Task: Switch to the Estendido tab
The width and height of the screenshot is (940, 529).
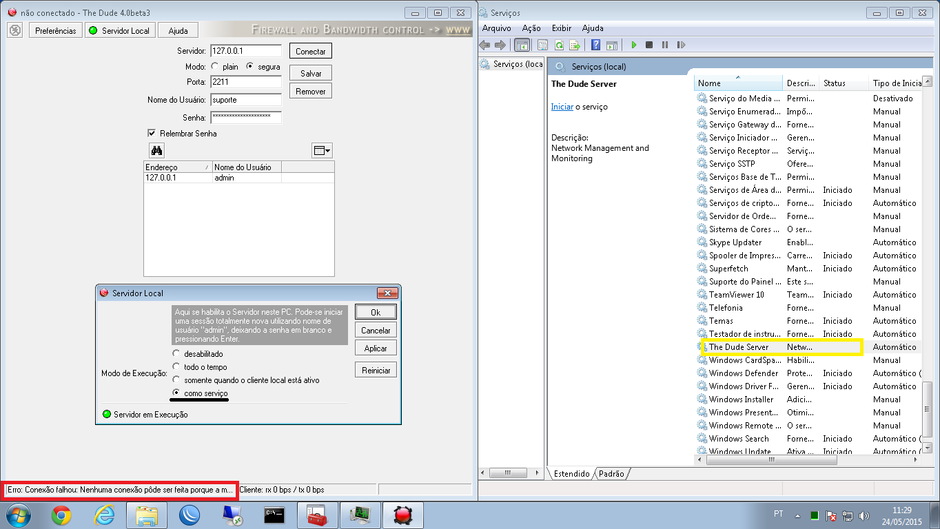Action: (571, 474)
